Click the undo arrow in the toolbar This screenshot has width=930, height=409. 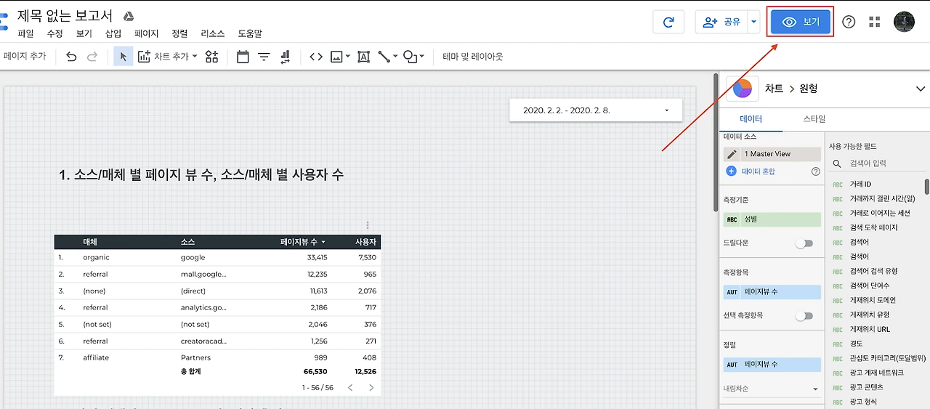(x=71, y=57)
